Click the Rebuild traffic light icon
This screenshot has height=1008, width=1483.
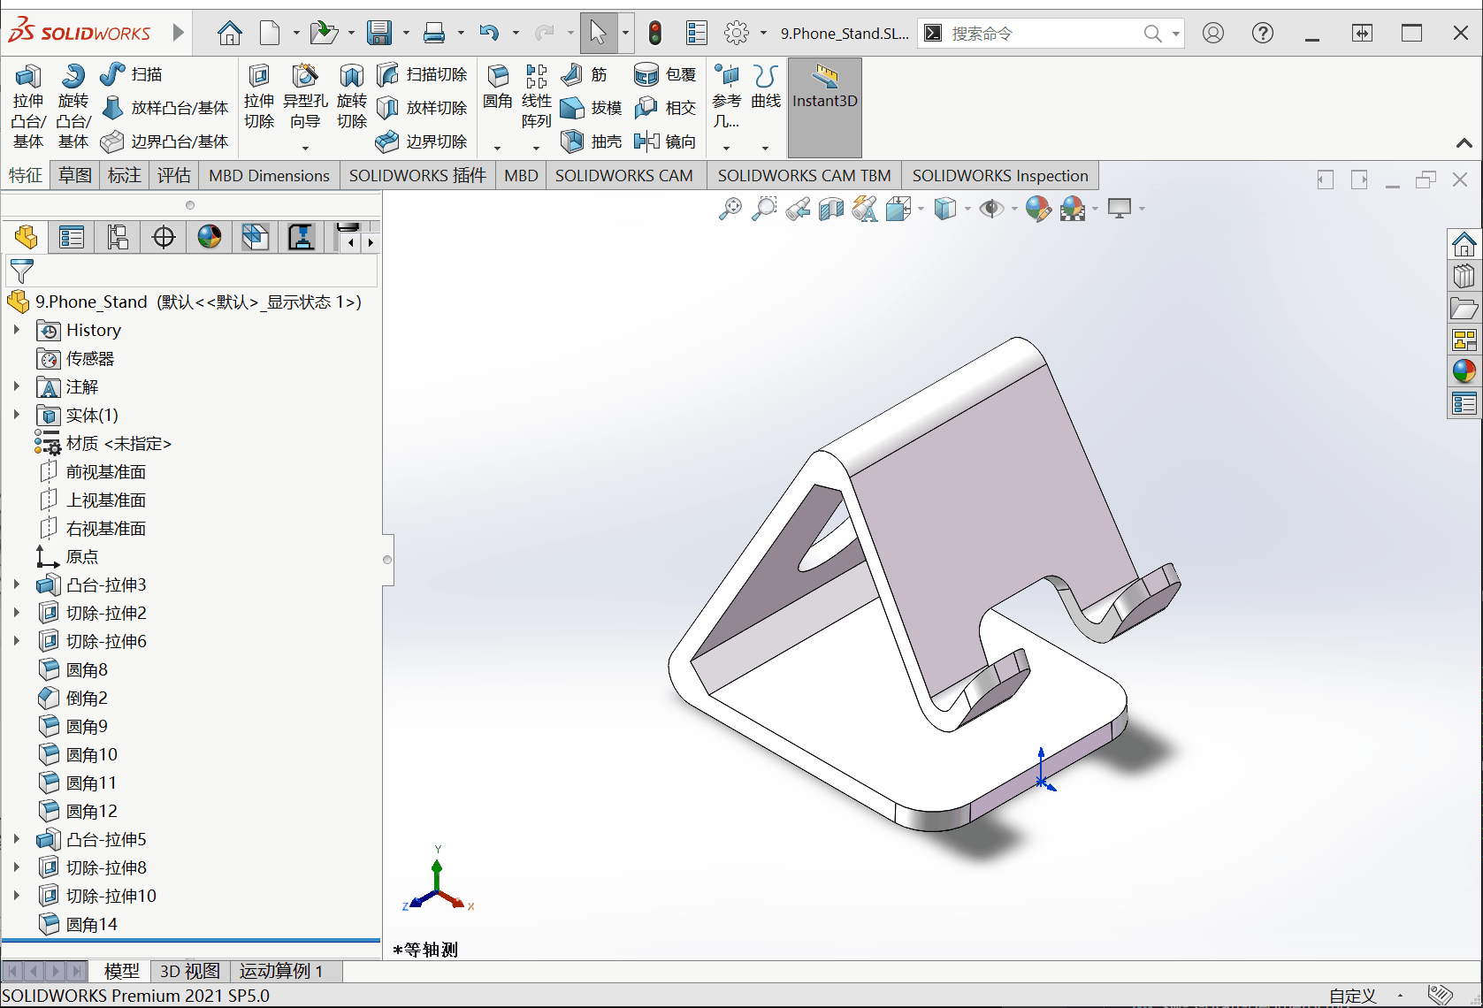[655, 34]
